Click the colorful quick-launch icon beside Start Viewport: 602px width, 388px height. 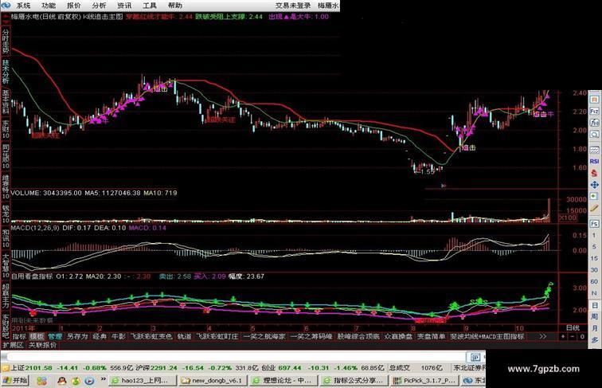(x=41, y=381)
